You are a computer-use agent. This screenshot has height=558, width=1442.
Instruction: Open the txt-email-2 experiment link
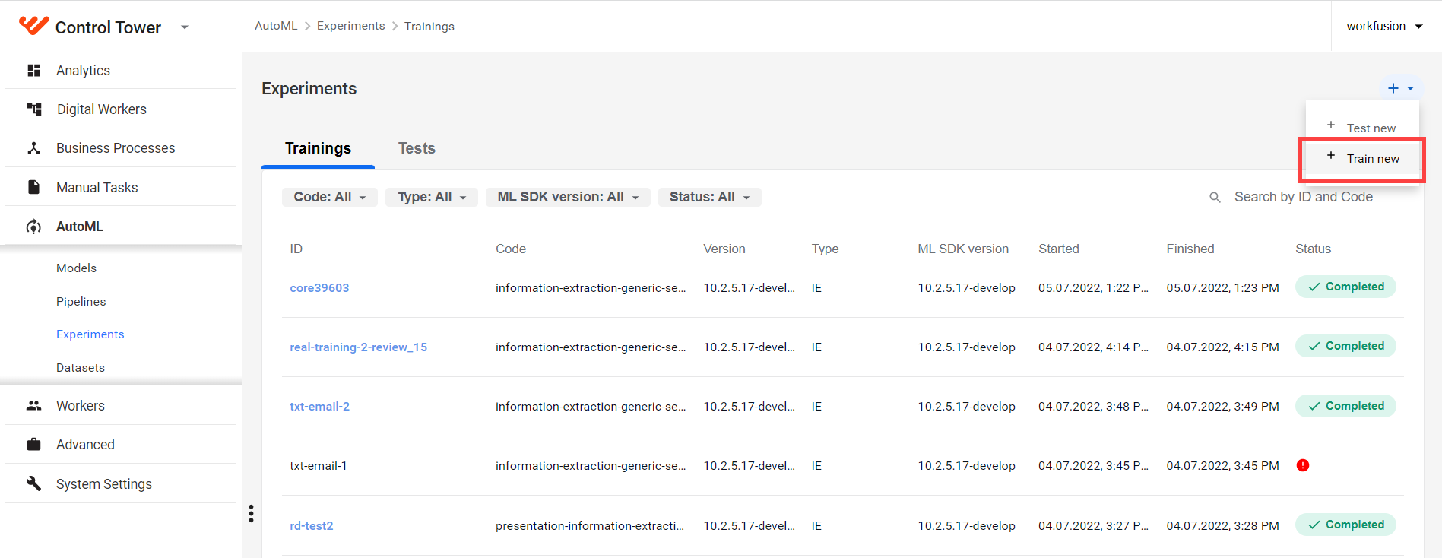(x=319, y=407)
